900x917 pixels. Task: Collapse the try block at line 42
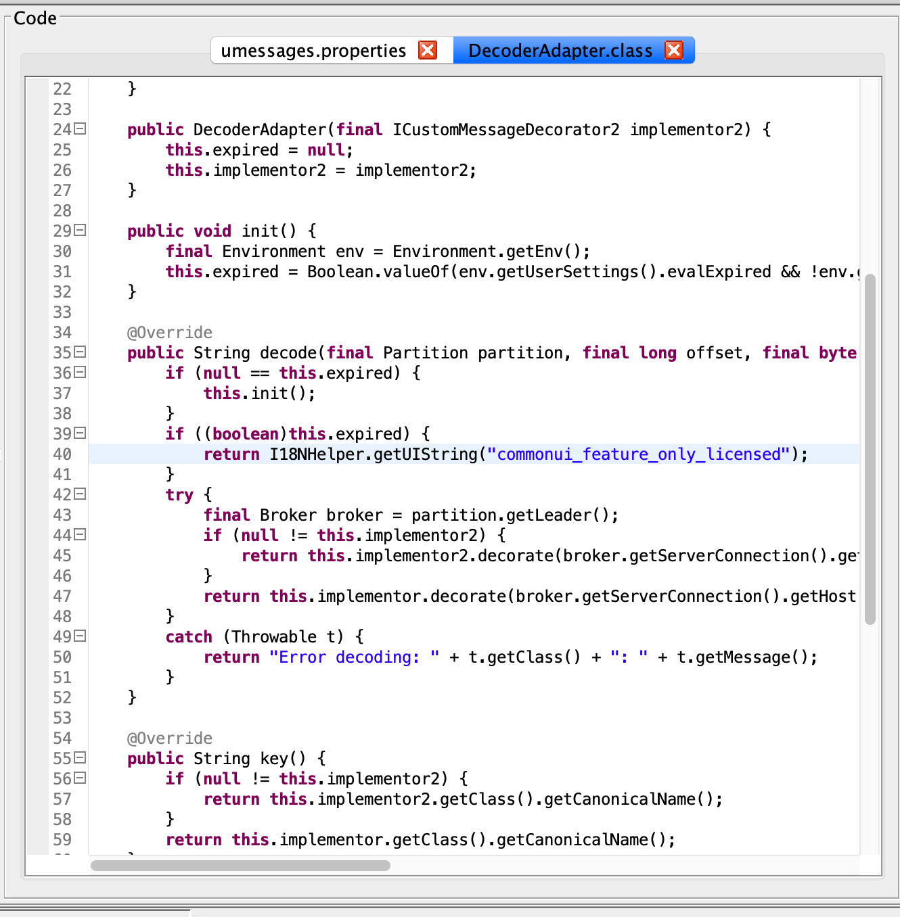coord(81,494)
